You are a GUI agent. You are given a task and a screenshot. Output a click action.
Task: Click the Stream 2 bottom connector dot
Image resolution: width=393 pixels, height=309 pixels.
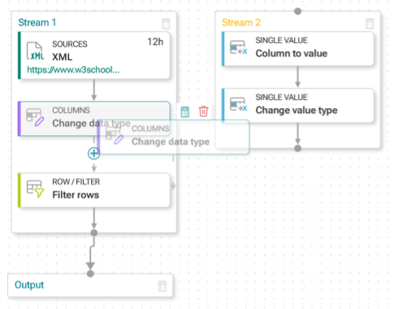298,148
